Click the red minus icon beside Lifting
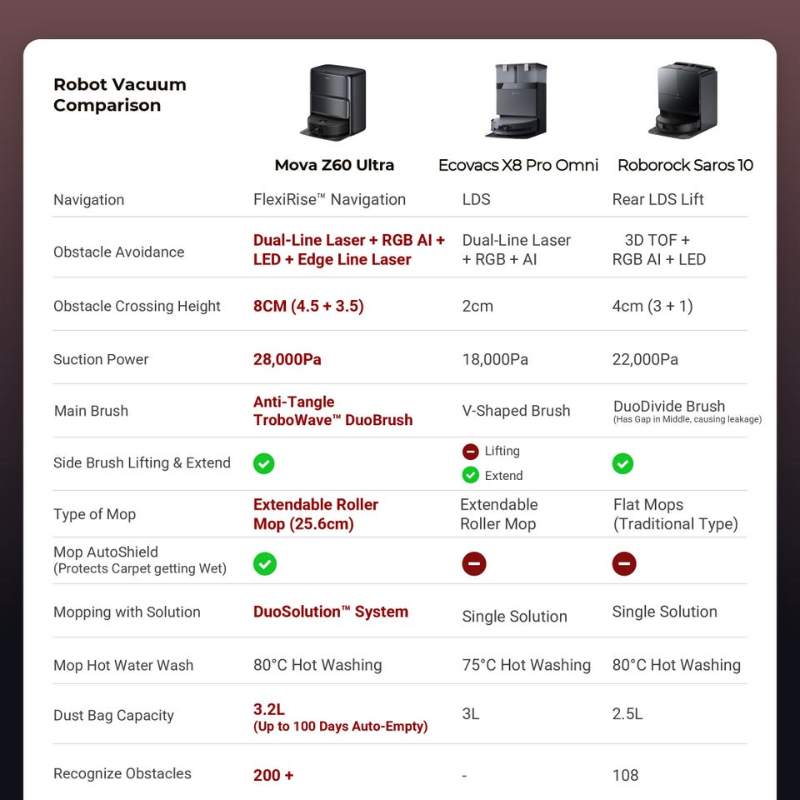Image resolution: width=800 pixels, height=800 pixels. tap(471, 452)
